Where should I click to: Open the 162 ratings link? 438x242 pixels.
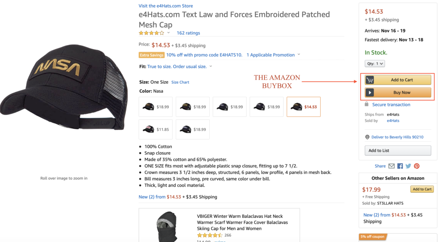[188, 33]
